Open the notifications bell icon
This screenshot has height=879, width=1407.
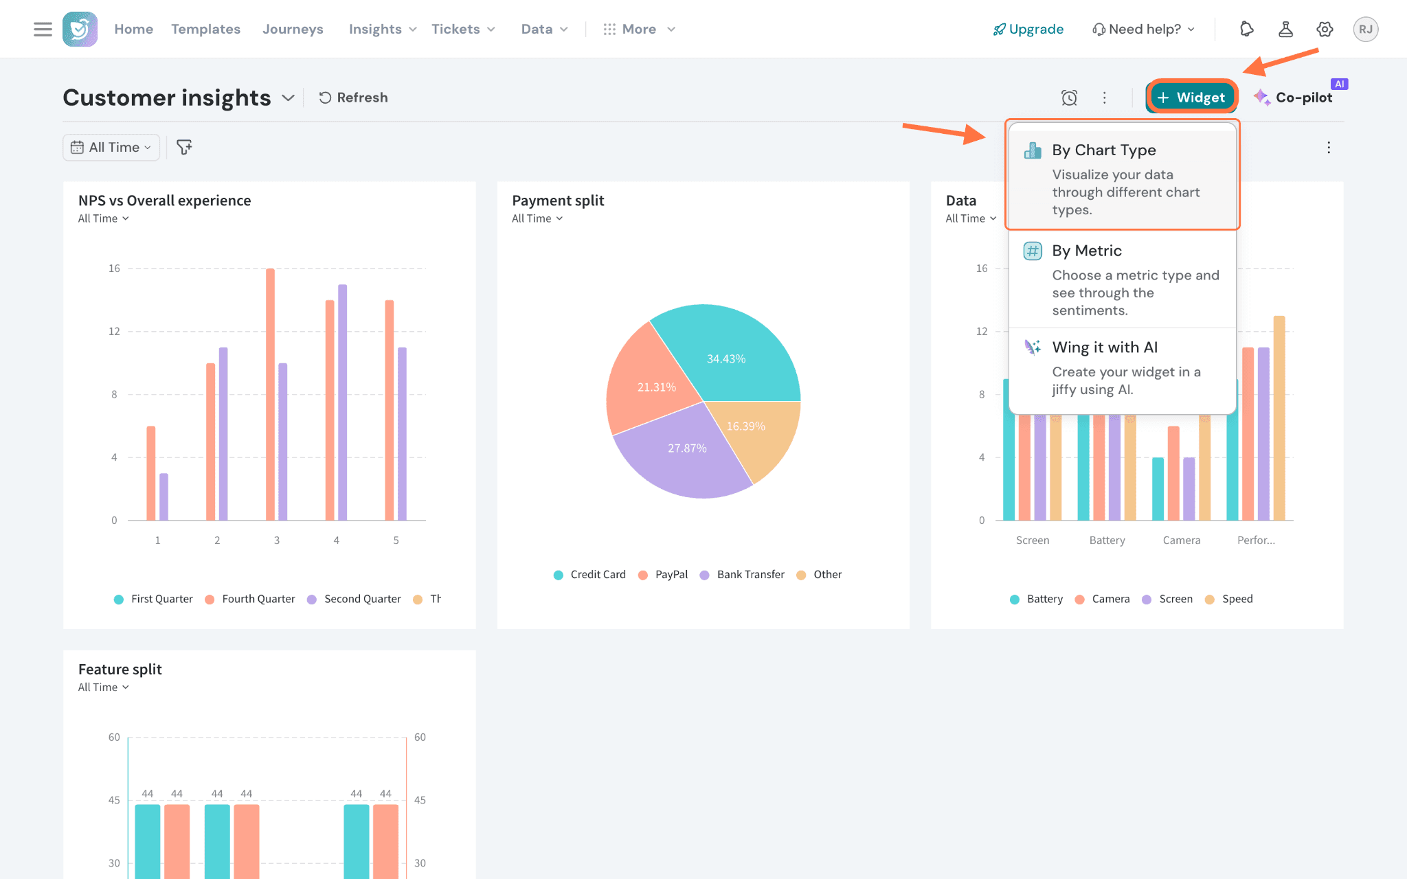click(x=1246, y=29)
